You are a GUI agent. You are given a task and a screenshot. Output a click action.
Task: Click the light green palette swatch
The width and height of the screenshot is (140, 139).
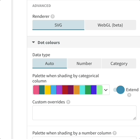(x=100, y=90)
